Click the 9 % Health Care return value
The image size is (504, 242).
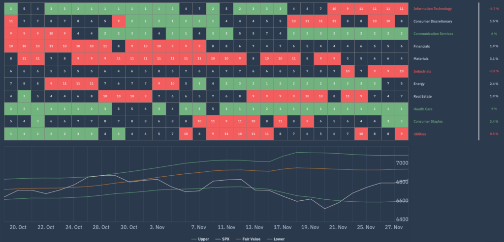(494, 109)
